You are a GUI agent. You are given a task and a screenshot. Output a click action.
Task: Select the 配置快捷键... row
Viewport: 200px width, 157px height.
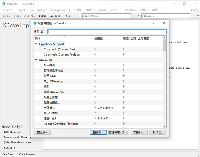point(98,102)
